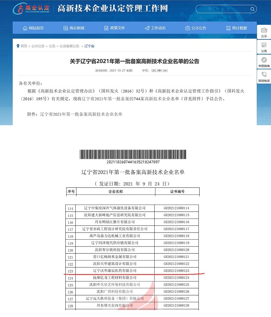271x317 pixels.
Task: Go to 网站首页 in the navigation bar
Action: pyautogui.click(x=33, y=28)
